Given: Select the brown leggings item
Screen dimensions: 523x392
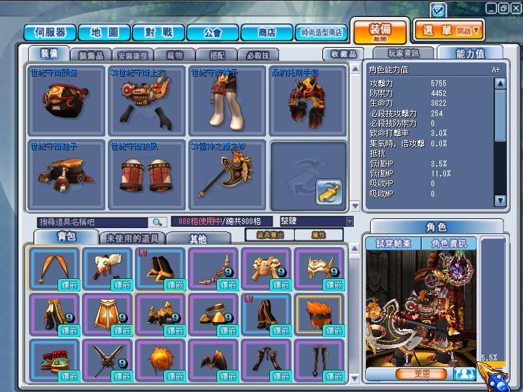Looking at the screenshot, I should (266, 360).
